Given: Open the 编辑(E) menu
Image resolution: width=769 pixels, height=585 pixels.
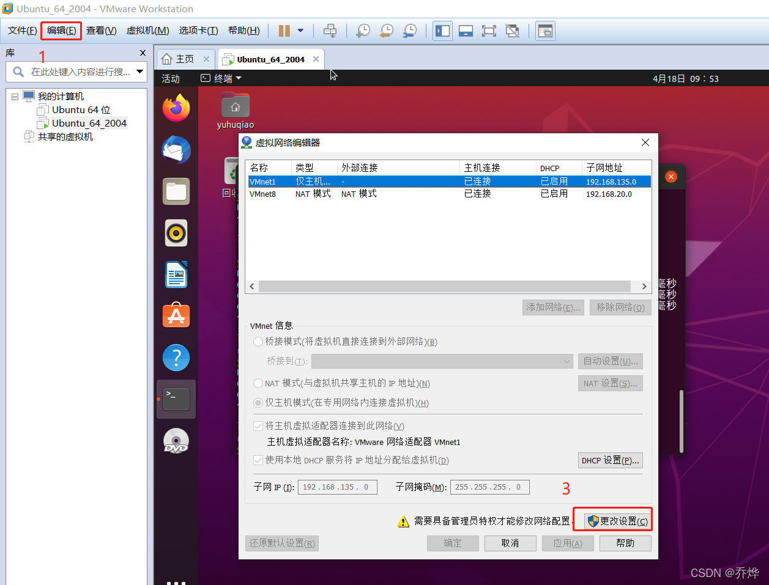Looking at the screenshot, I should click(62, 31).
